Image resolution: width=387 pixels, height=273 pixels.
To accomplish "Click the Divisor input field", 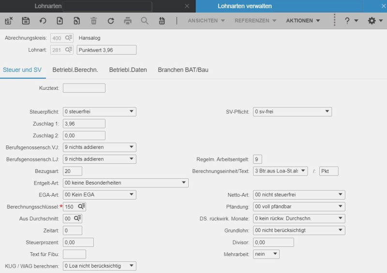I will pyautogui.click(x=273, y=242).
